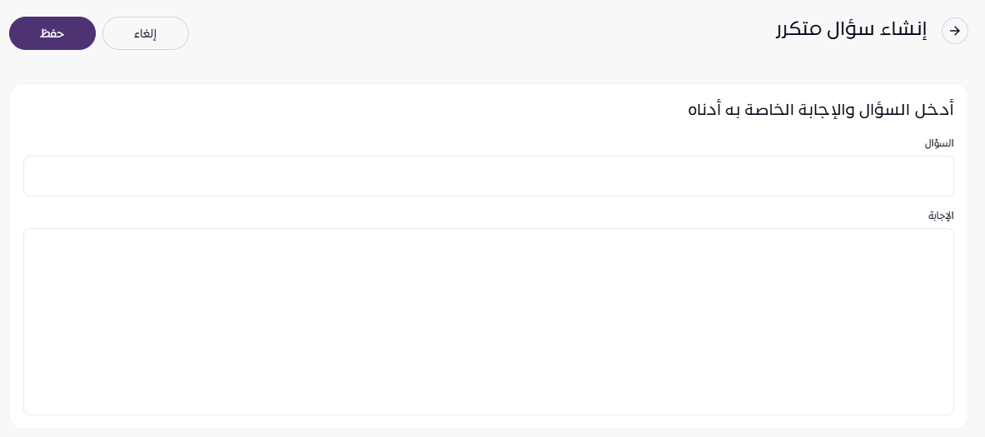Click the instruction heading أدخل السؤال والإجابة

coord(820,109)
